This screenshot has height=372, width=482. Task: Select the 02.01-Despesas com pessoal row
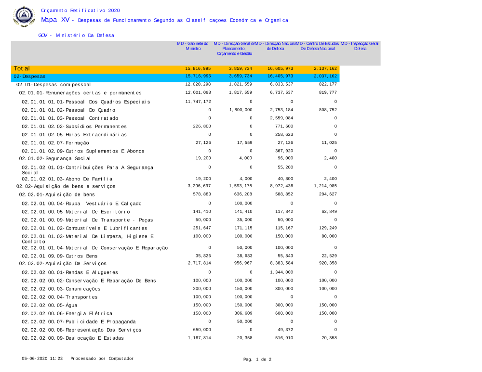click(x=54, y=85)
